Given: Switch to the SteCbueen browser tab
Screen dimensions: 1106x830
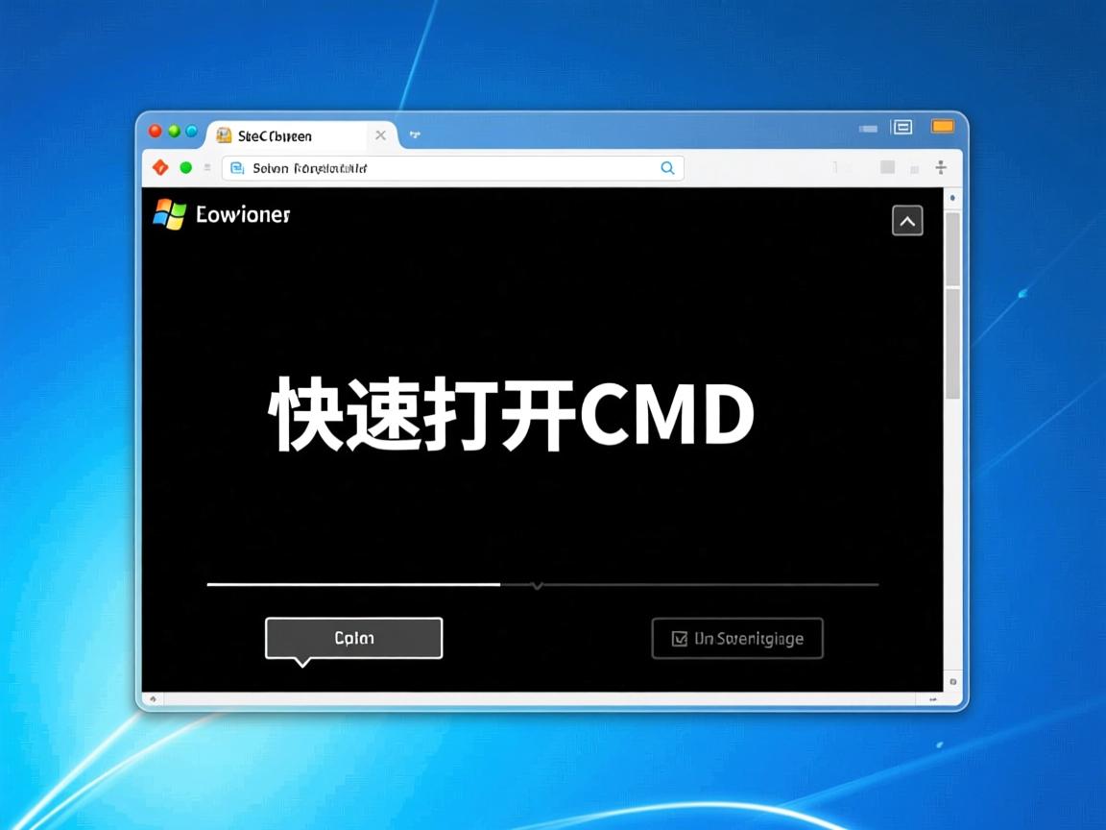Looking at the screenshot, I should coord(278,135).
